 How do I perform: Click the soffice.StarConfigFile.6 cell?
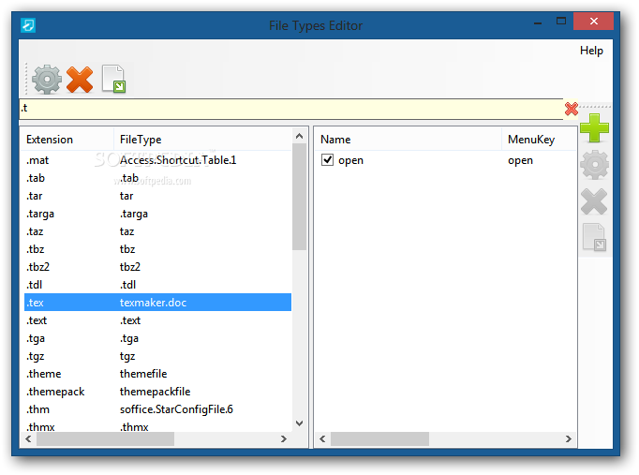176,409
